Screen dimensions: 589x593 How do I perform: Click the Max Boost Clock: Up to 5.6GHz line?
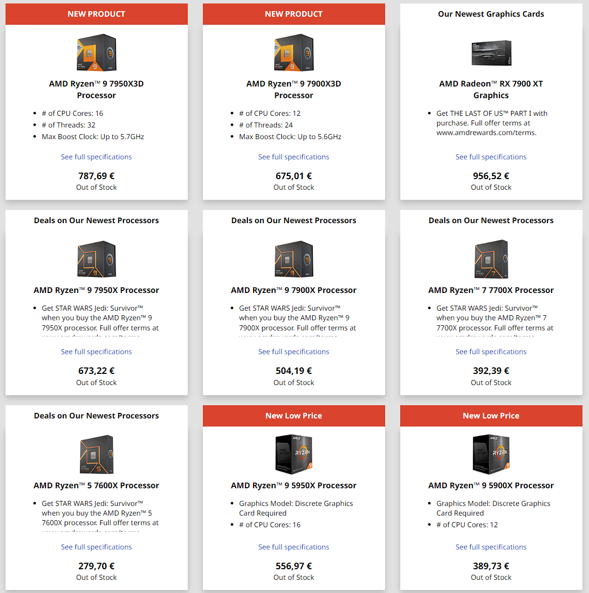click(290, 137)
